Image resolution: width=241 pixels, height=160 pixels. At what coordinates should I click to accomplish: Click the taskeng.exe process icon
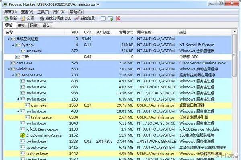pyautogui.click(x=27, y=117)
